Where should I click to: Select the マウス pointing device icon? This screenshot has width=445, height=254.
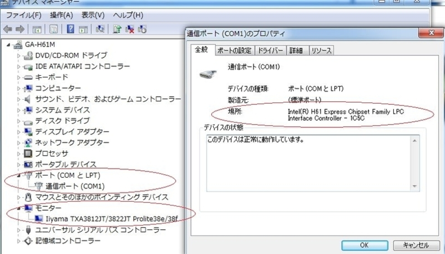pos(28,197)
